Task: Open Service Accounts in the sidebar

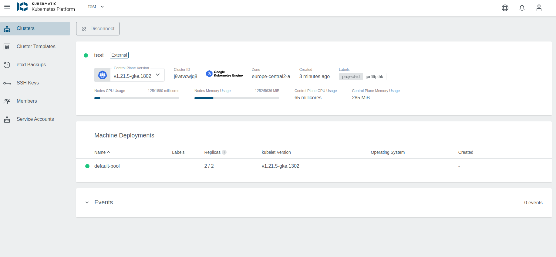Action: [x=35, y=119]
